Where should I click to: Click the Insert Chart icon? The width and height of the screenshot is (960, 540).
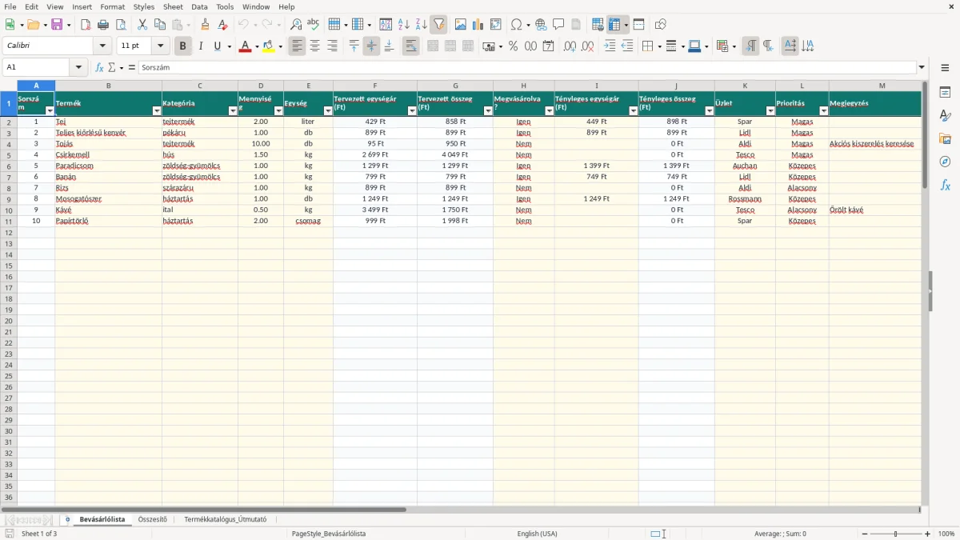pyautogui.click(x=478, y=25)
